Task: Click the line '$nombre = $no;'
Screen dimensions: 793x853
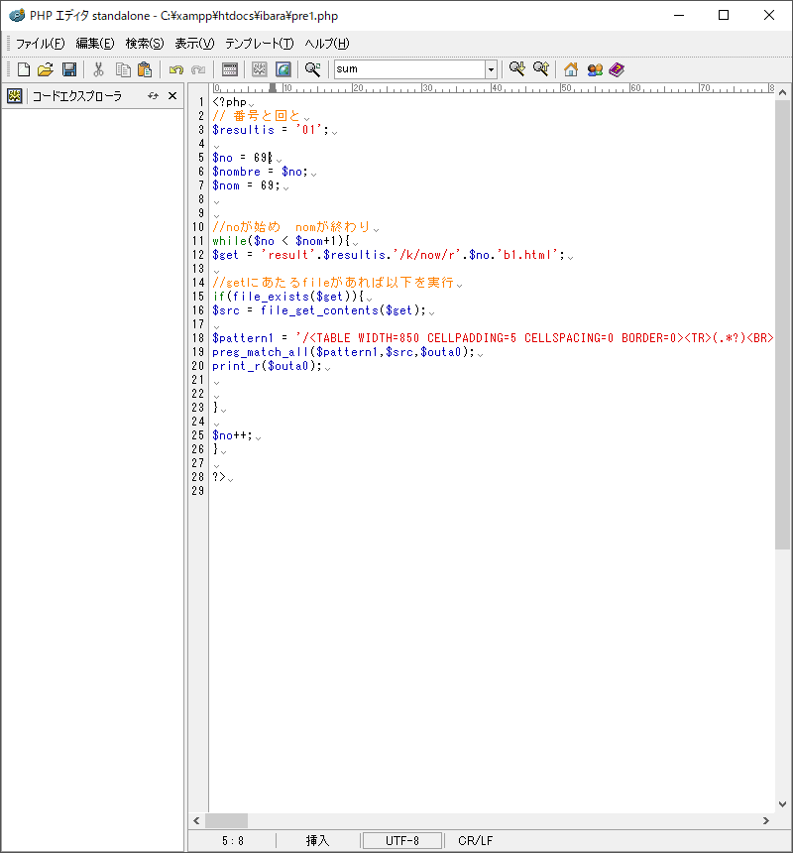Action: pyautogui.click(x=260, y=172)
